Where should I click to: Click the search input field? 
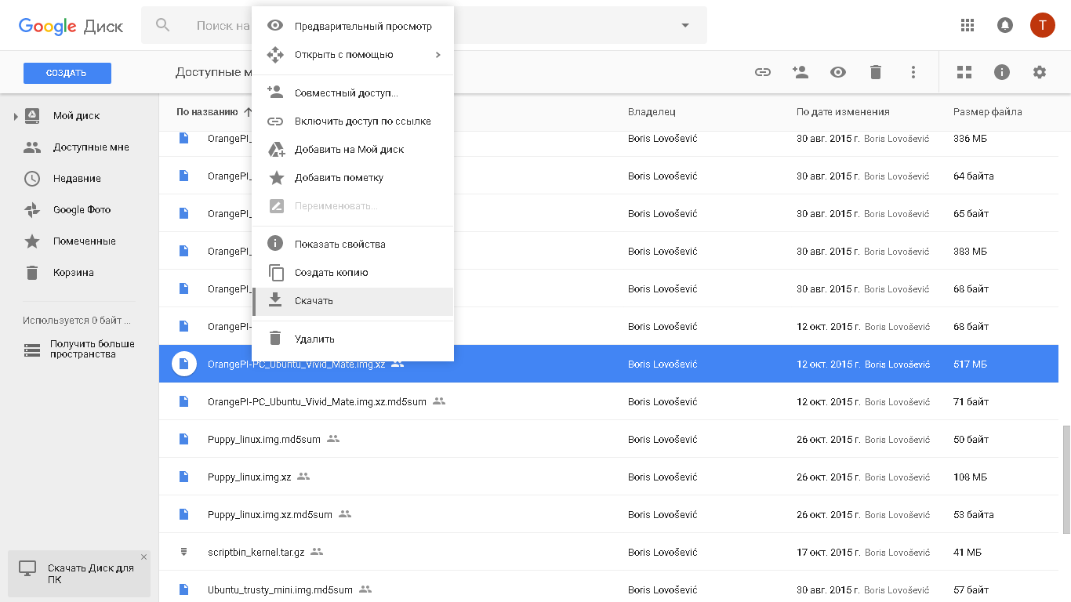coord(423,25)
